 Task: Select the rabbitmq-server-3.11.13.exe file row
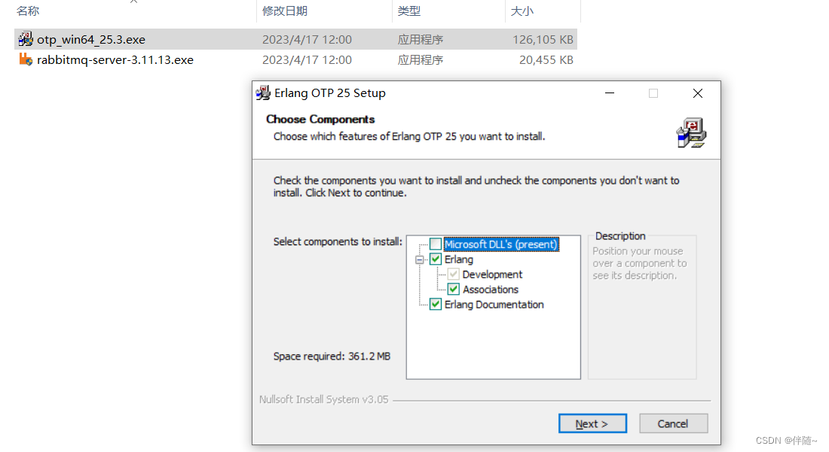[x=113, y=59]
